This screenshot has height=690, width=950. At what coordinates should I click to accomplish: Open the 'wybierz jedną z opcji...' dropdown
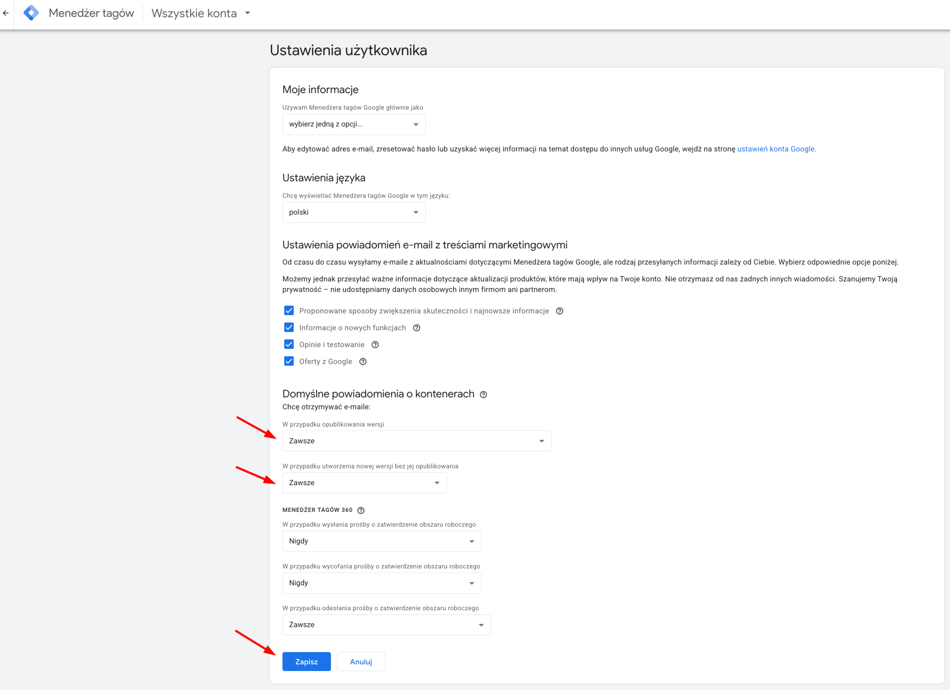tap(354, 124)
